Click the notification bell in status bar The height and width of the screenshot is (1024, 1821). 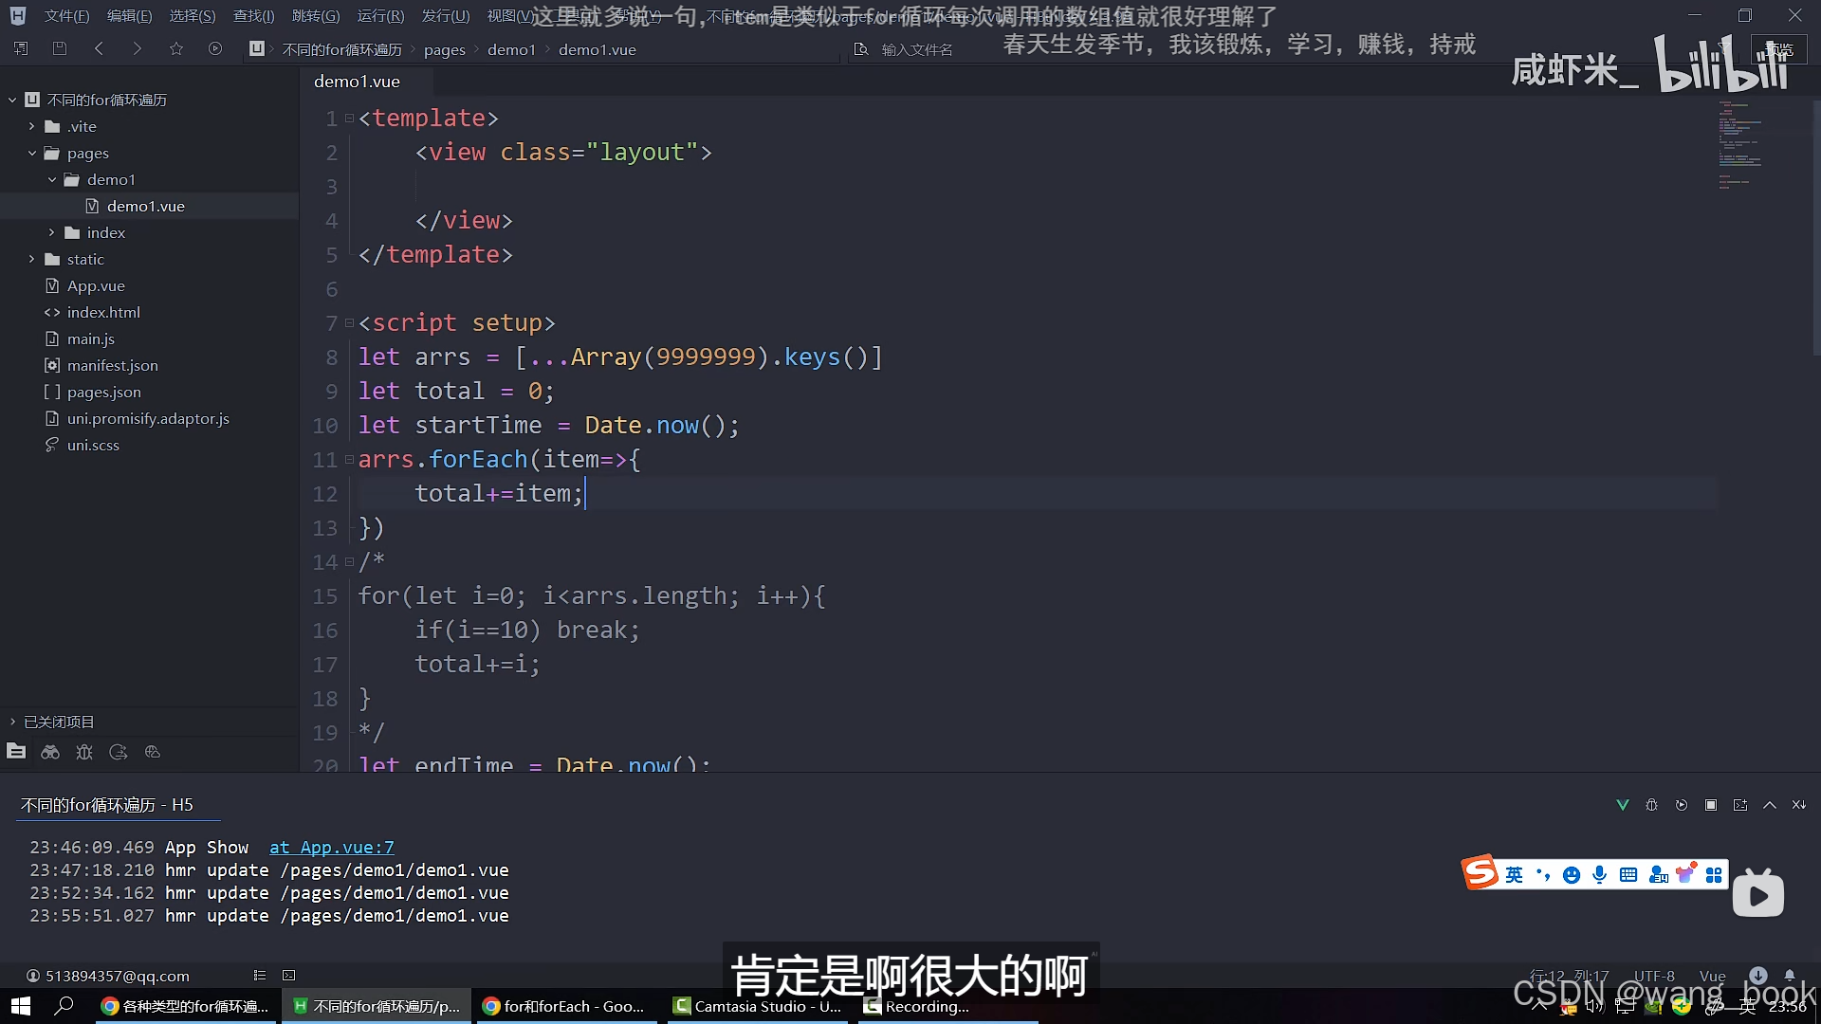[1790, 976]
